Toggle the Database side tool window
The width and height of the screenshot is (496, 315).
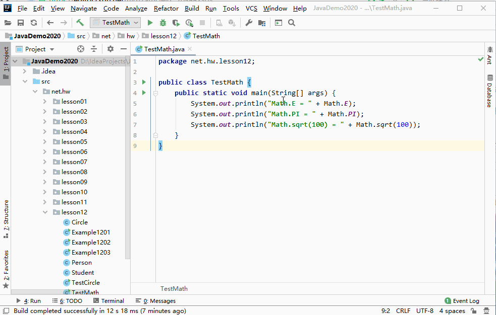(489, 91)
